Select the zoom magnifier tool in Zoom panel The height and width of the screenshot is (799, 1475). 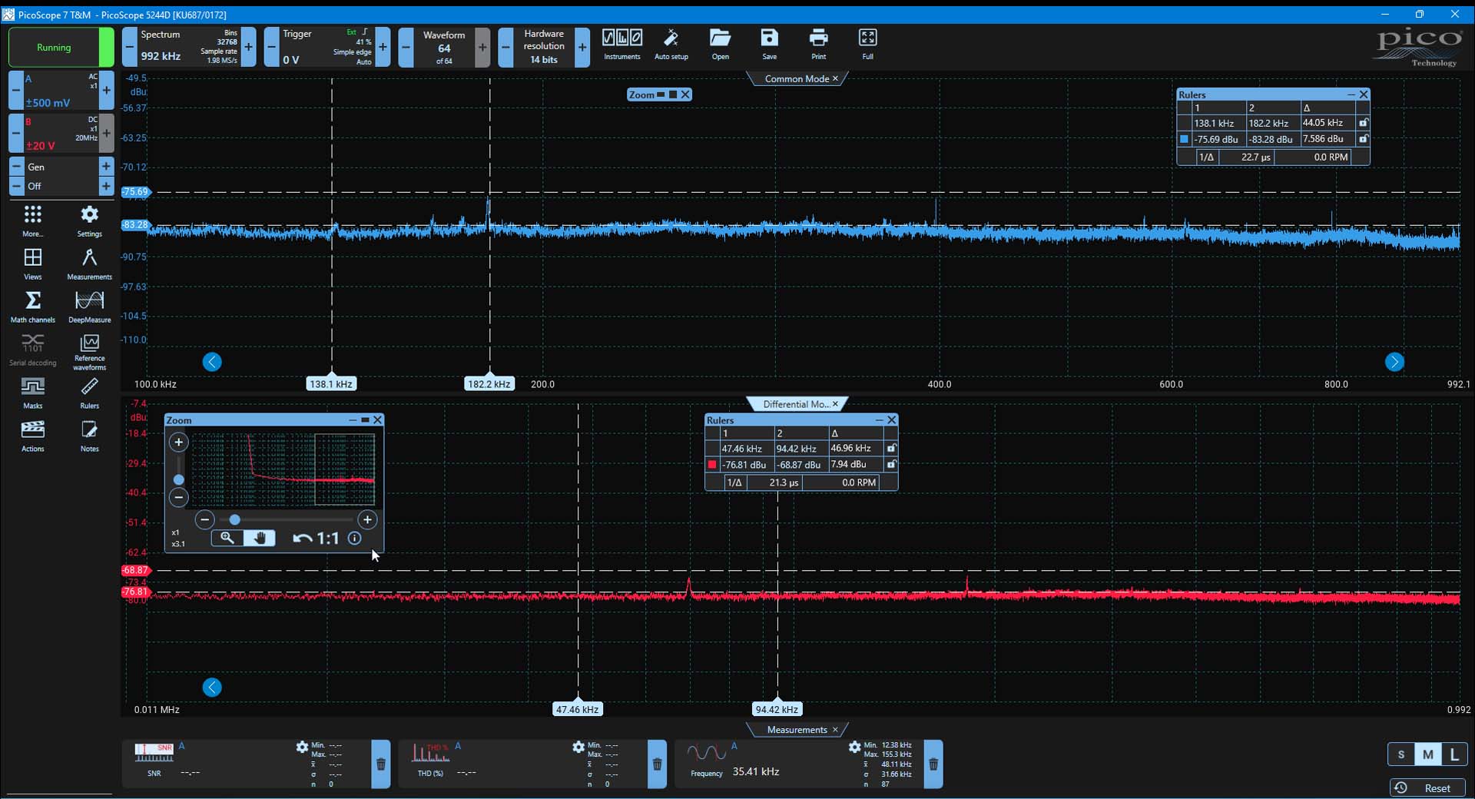pos(227,538)
